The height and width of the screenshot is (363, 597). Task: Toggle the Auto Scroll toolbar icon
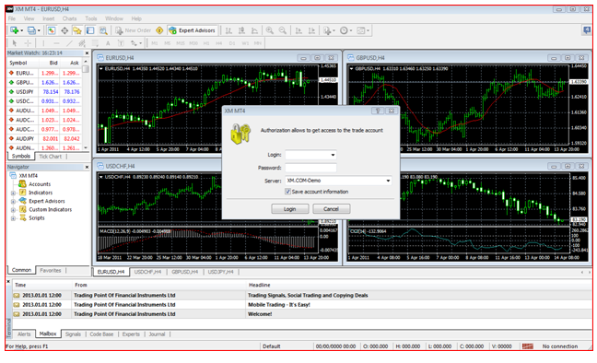(x=298, y=30)
